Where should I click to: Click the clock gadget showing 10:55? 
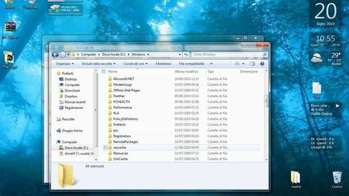click(326, 41)
